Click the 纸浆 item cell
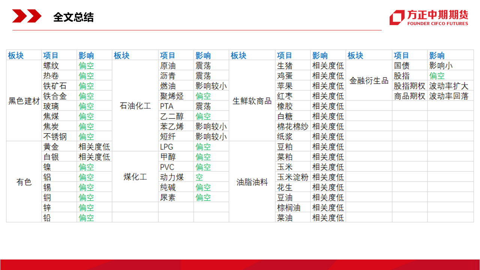The image size is (480, 270). (293, 136)
